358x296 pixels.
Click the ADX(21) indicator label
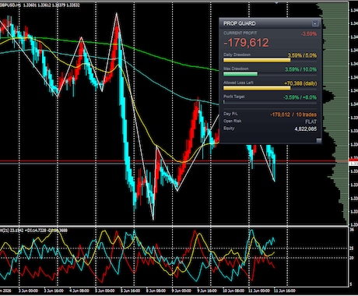pos(5,231)
